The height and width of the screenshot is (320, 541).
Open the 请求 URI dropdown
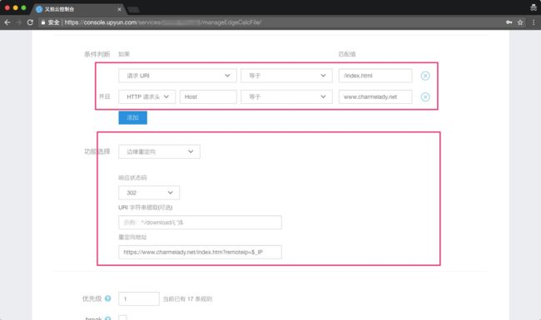click(177, 76)
